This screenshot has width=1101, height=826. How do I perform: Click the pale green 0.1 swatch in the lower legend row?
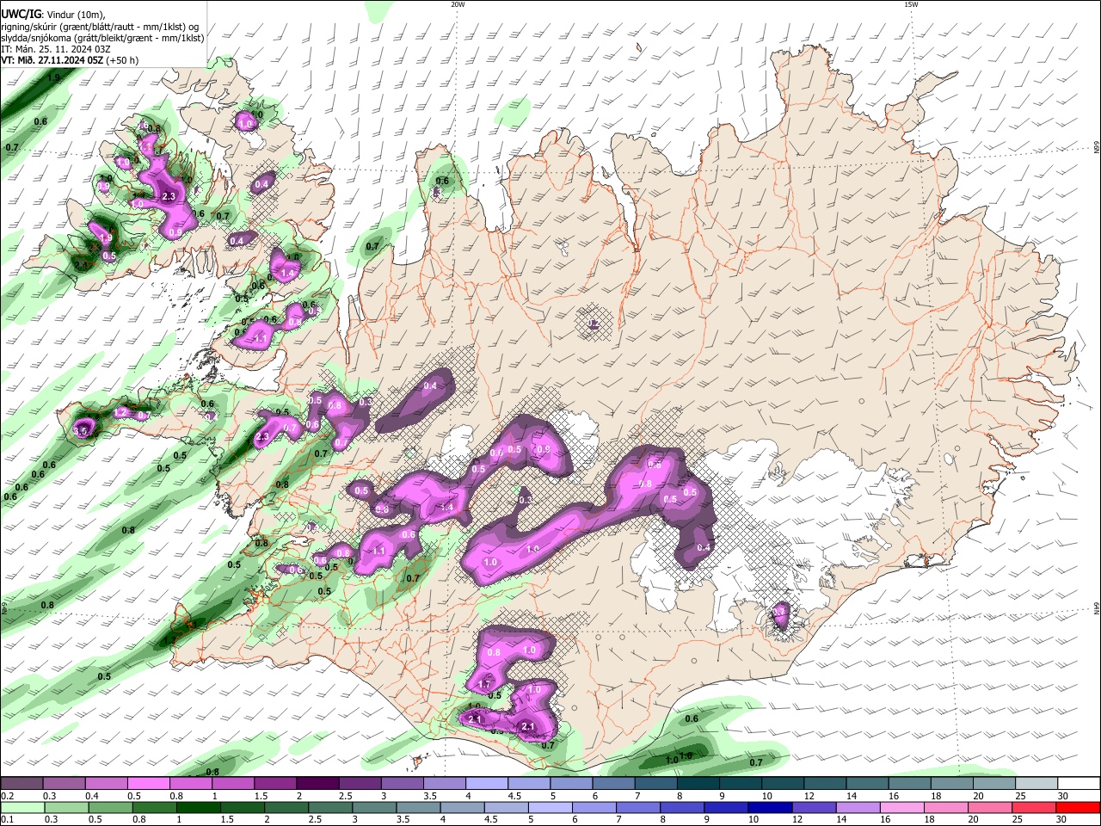coord(22,807)
